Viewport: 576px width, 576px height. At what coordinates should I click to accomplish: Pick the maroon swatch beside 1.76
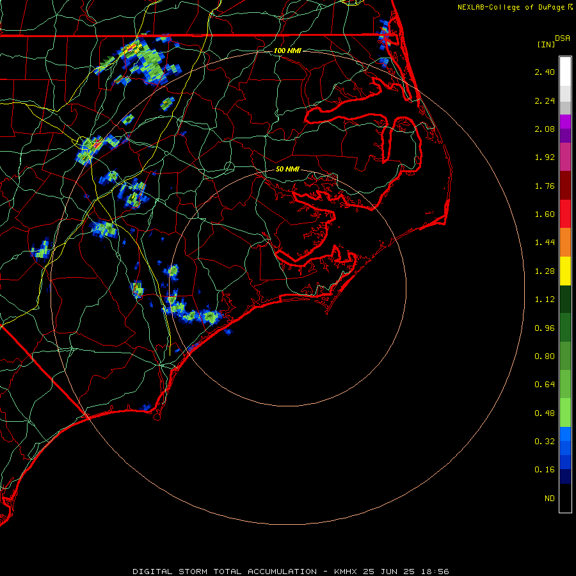[x=565, y=186]
